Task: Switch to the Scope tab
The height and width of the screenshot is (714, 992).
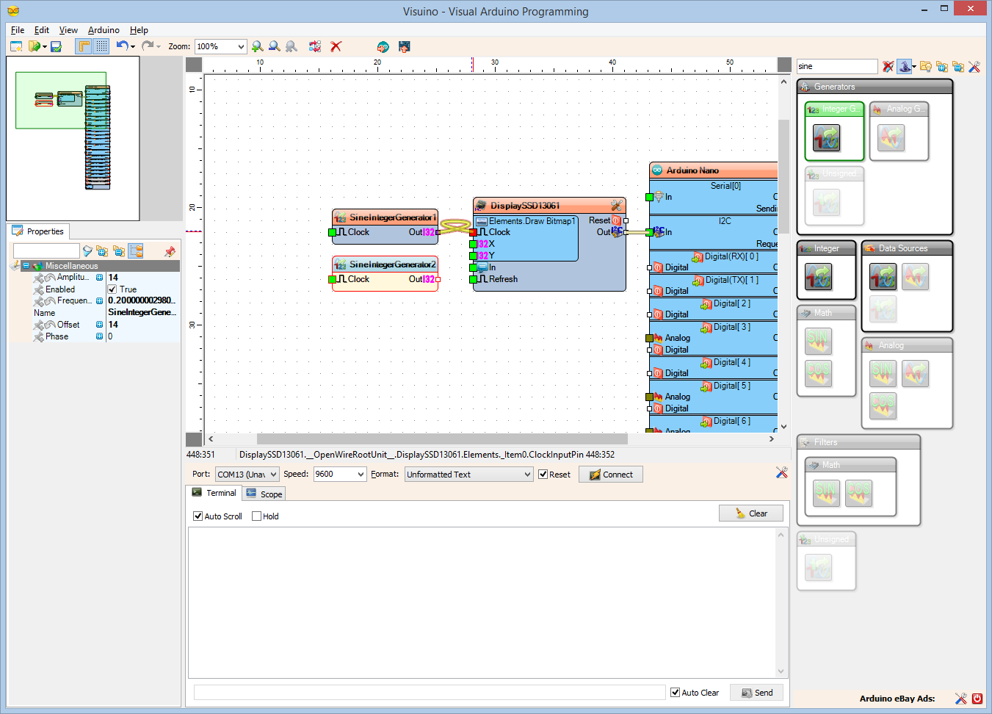Action: click(264, 493)
